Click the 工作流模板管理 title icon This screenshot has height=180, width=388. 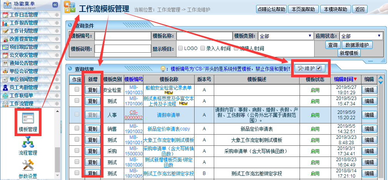(70, 8)
